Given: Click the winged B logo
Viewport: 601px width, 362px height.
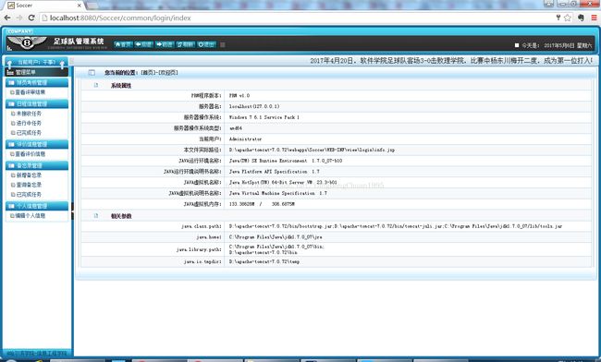Looking at the screenshot, I should [x=27, y=42].
